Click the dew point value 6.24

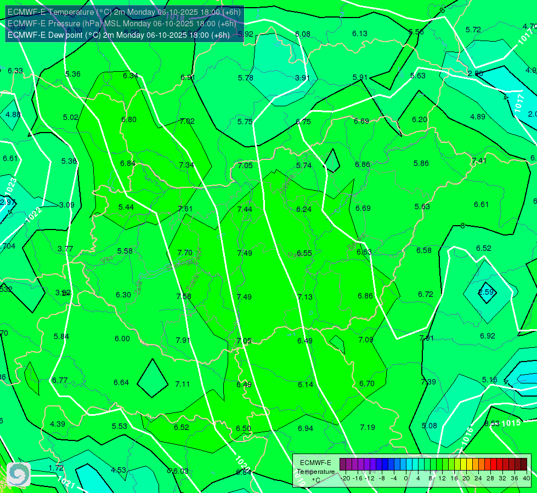304,209
